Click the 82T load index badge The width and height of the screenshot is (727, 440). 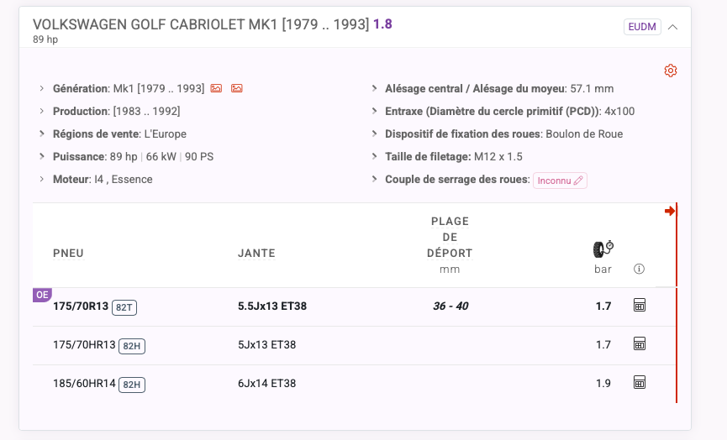pos(124,307)
